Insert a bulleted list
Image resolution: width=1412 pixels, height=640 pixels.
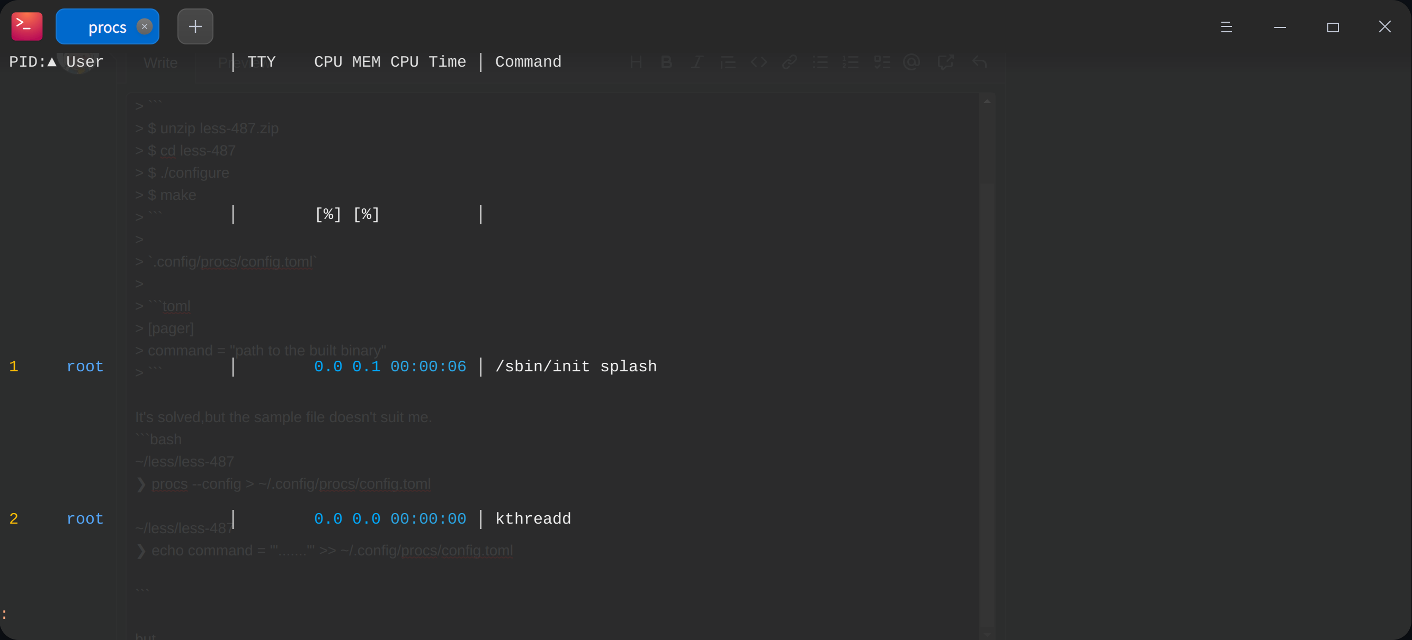(x=820, y=62)
